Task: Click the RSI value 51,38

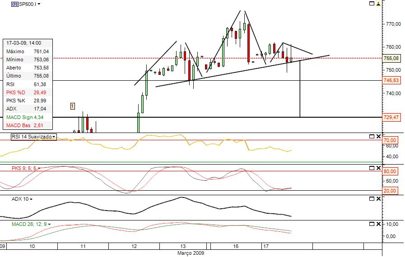Action: pyautogui.click(x=40, y=84)
